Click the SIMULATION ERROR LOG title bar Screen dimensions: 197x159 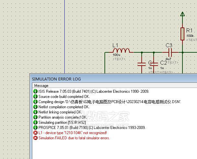point(114,79)
